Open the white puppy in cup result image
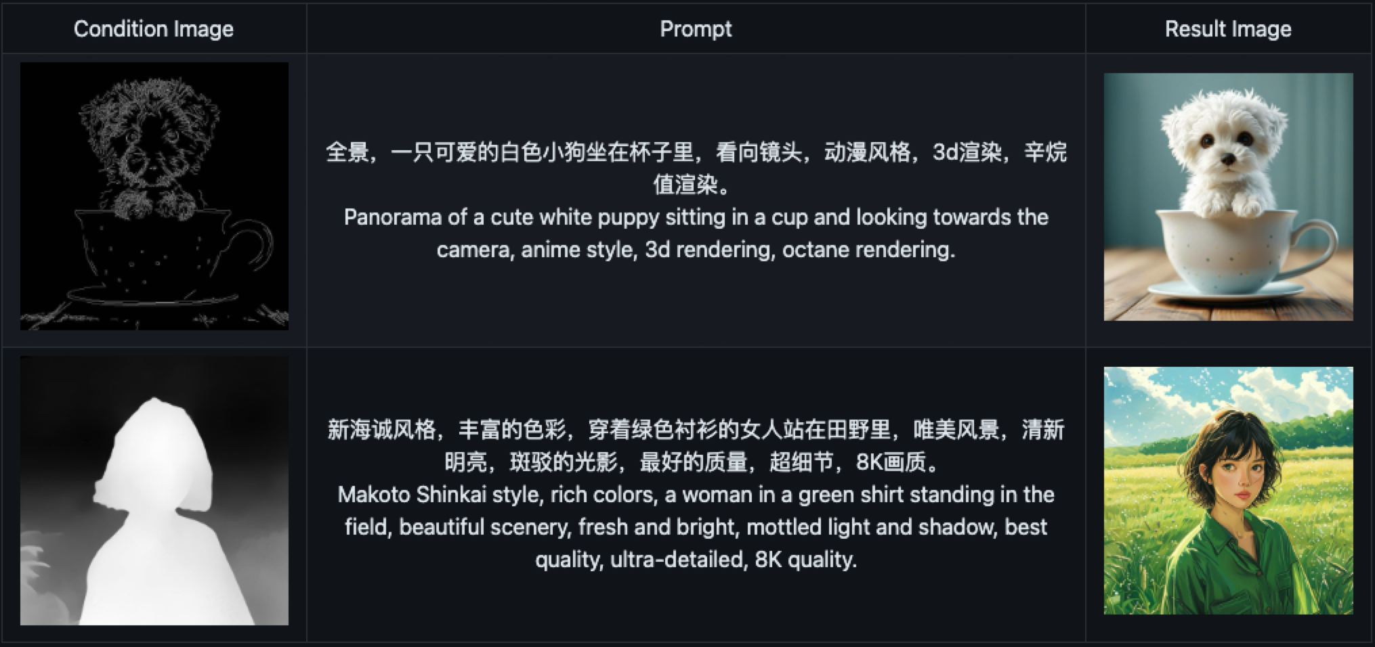The width and height of the screenshot is (1375, 647). click(1228, 197)
